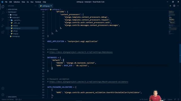Open the Edit menu
181x101 pixels.
[10, 2]
